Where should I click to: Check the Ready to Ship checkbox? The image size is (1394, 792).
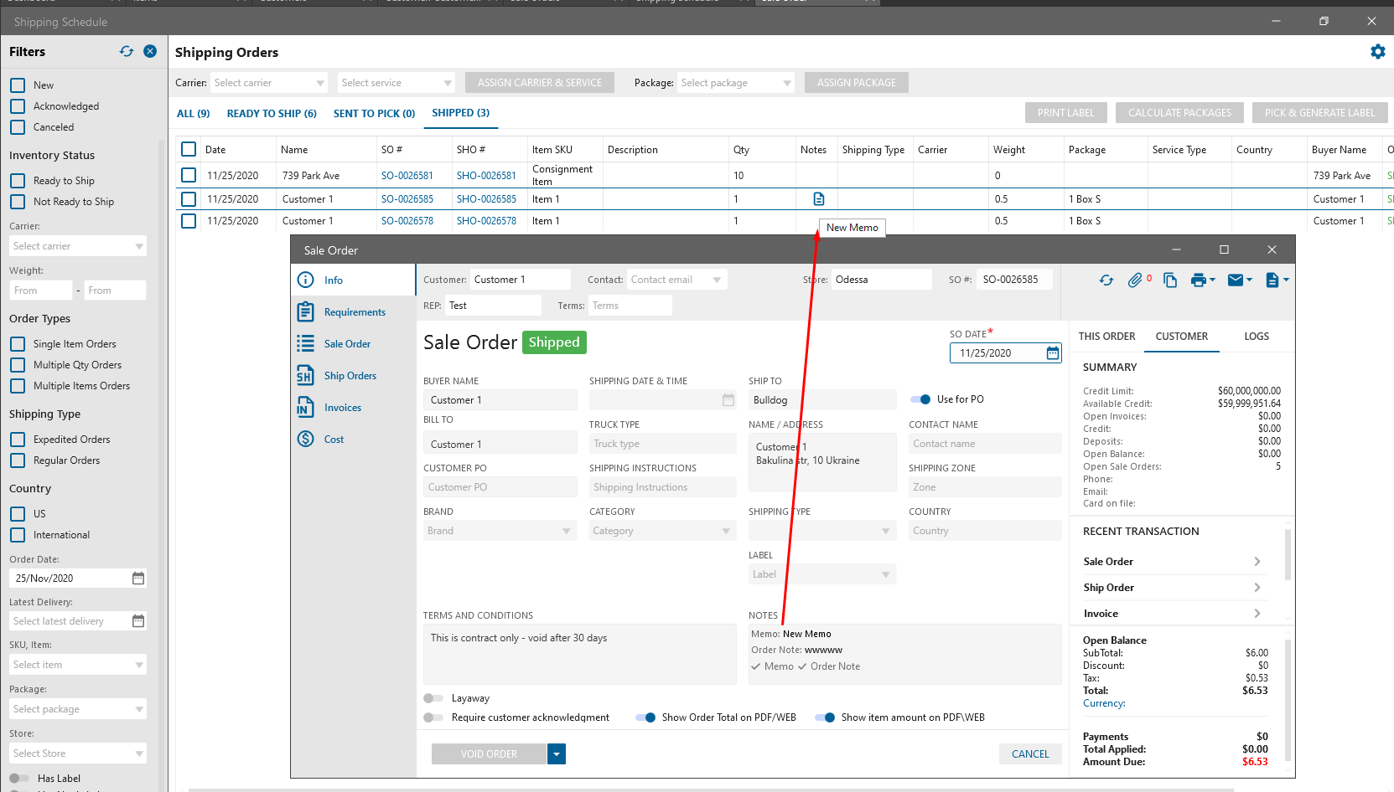(x=18, y=181)
